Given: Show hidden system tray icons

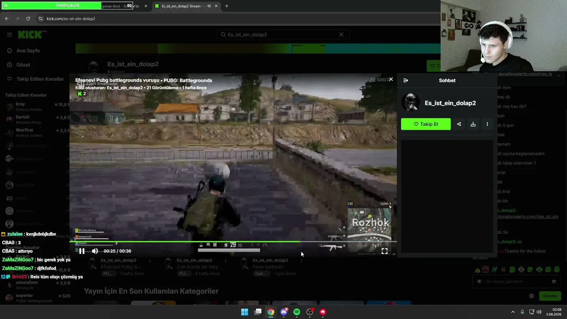Looking at the screenshot, I should (x=513, y=312).
